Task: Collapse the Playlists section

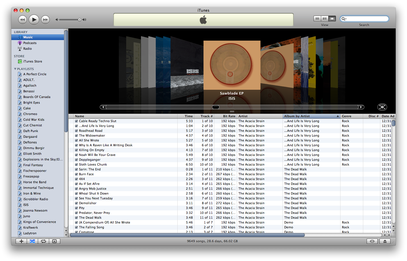Action: (15, 69)
